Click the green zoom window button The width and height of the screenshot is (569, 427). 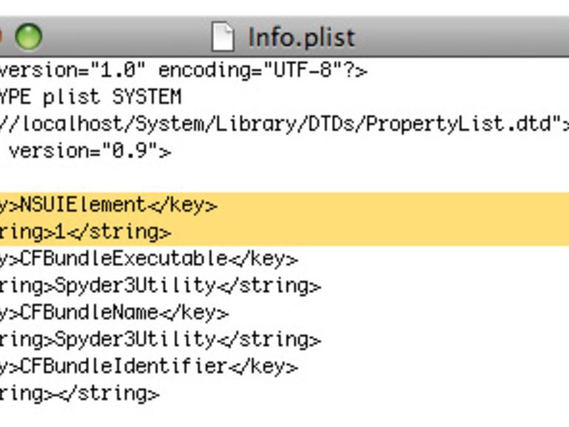[28, 36]
